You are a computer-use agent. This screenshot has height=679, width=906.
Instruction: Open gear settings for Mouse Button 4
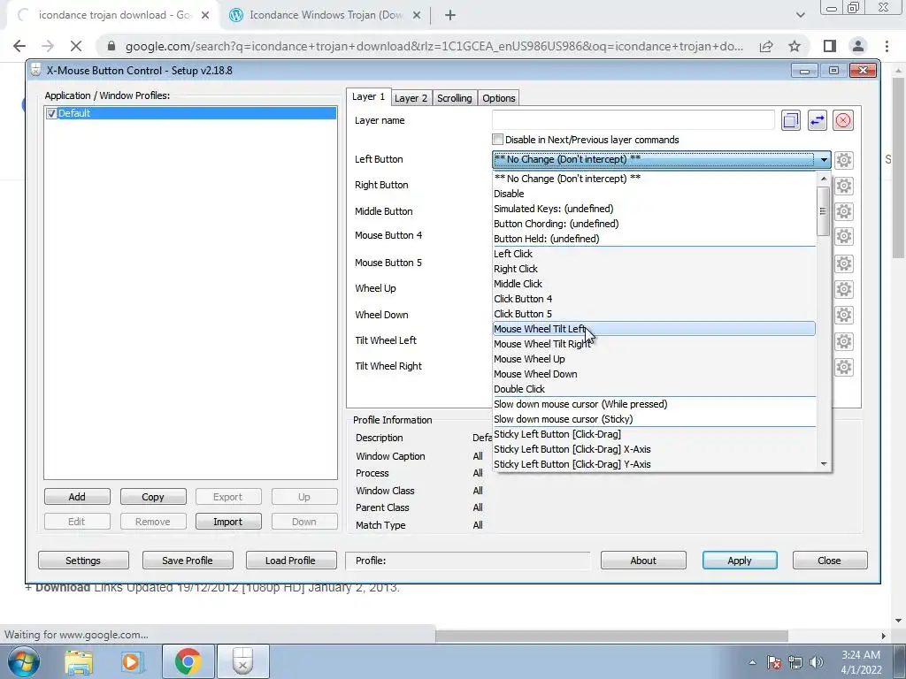(843, 236)
